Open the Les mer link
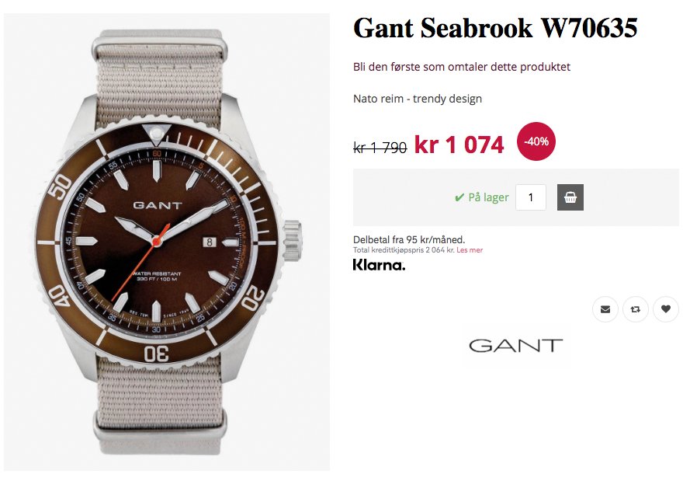The width and height of the screenshot is (690, 481). [470, 250]
